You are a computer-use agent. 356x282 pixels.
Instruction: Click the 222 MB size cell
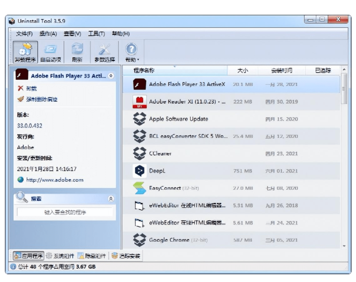242,102
